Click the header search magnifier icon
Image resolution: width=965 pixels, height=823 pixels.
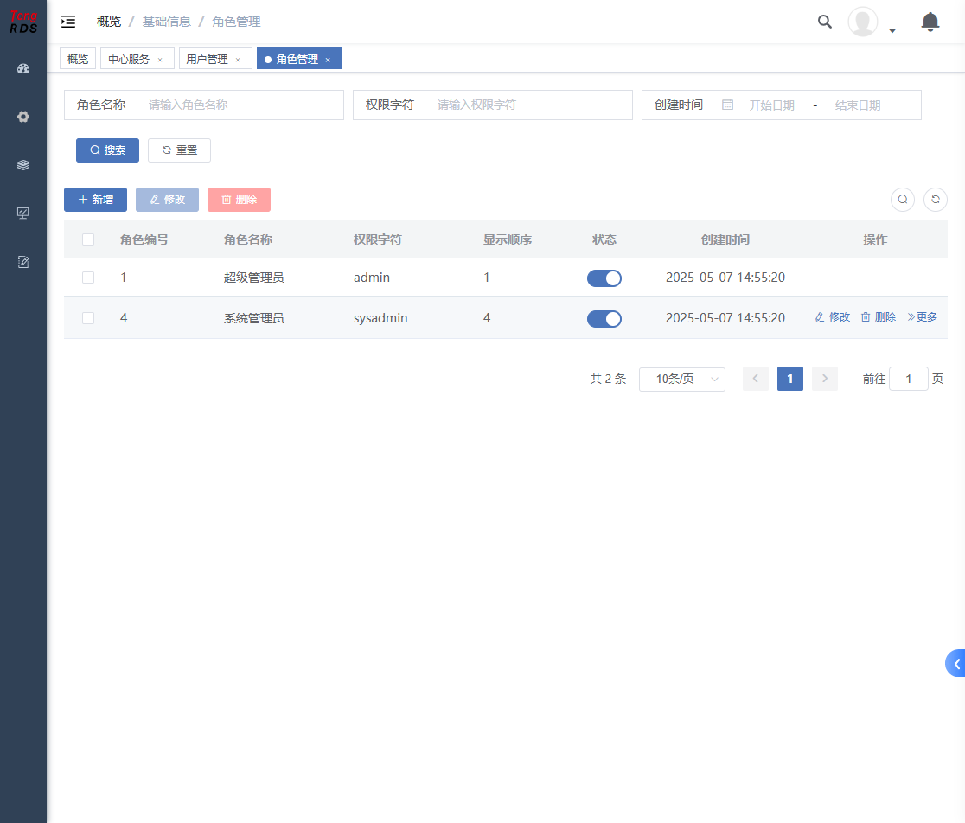(x=825, y=22)
